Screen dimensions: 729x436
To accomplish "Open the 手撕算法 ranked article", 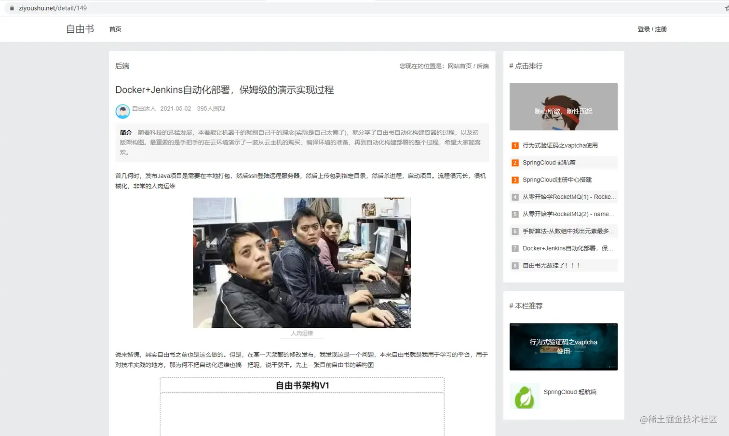I will [568, 231].
